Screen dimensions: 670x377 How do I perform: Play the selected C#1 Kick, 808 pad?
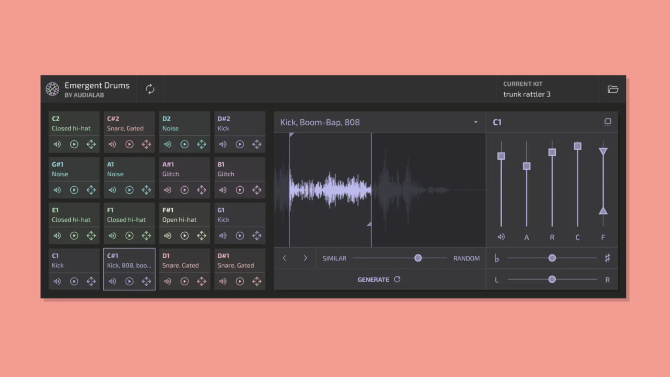point(130,281)
